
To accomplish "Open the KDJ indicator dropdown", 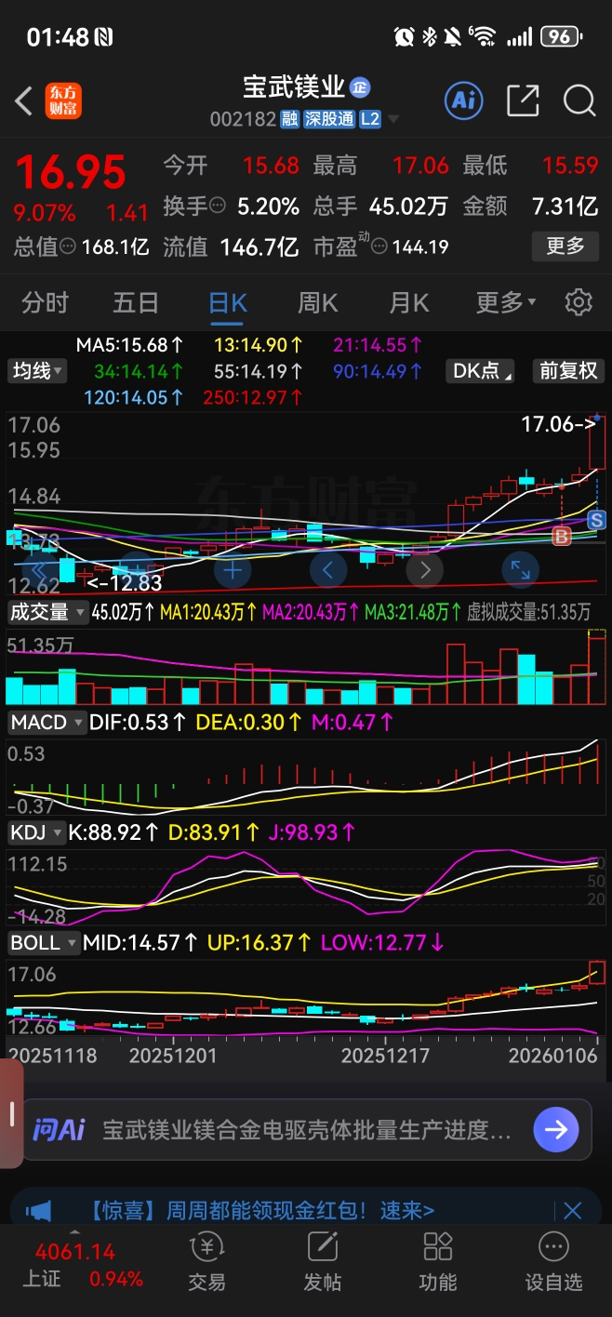I will pos(36,832).
